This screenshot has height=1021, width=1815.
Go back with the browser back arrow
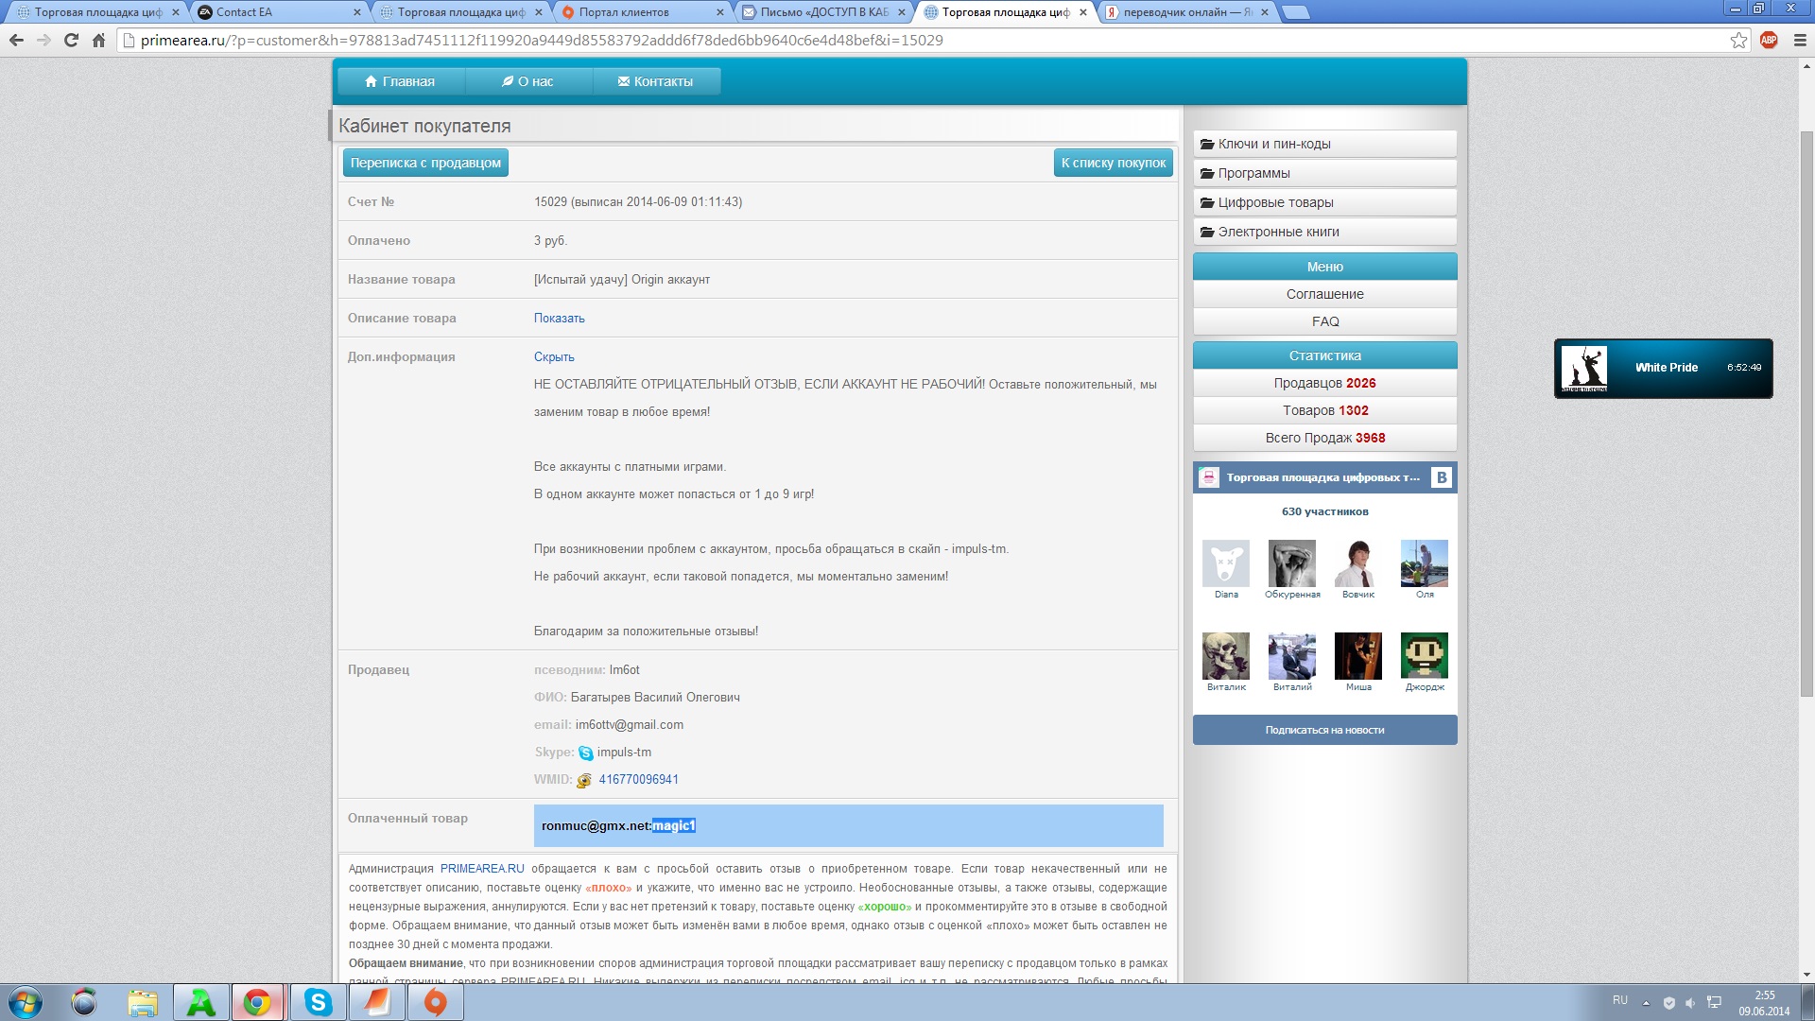click(x=16, y=40)
